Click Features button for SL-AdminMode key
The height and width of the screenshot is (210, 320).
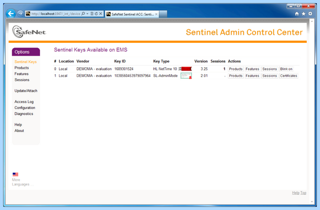(252, 76)
